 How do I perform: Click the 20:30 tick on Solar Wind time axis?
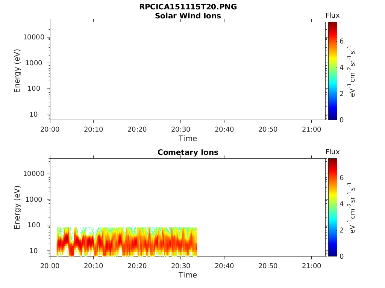181,129
